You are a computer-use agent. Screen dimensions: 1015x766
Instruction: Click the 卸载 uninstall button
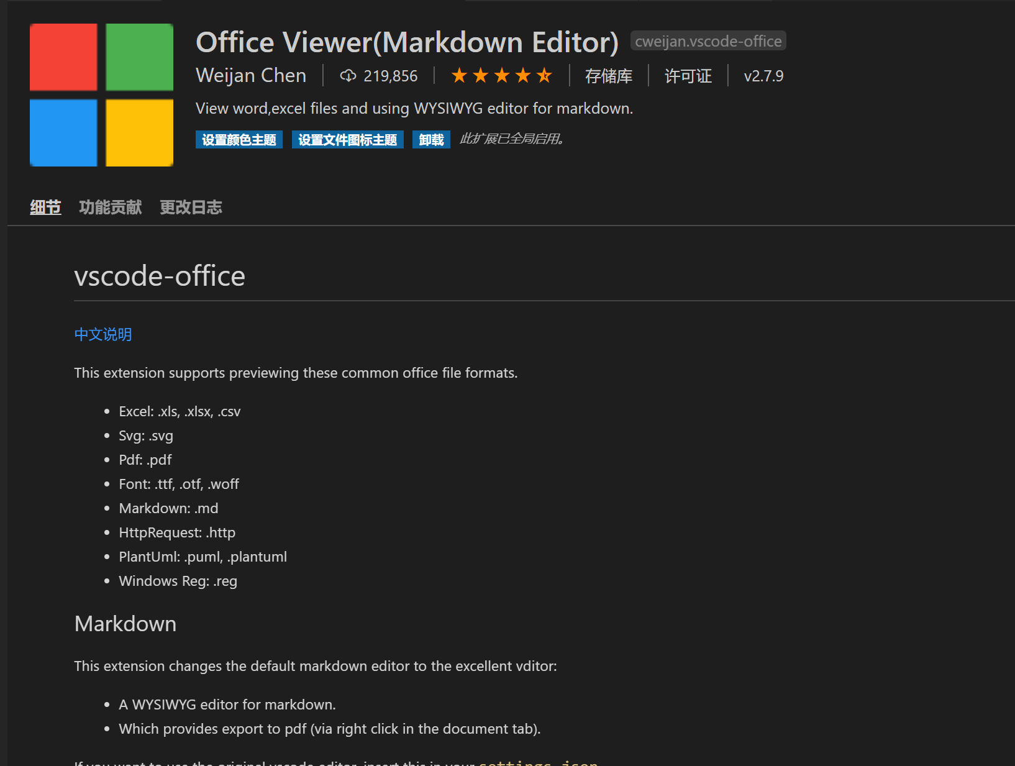[431, 140]
